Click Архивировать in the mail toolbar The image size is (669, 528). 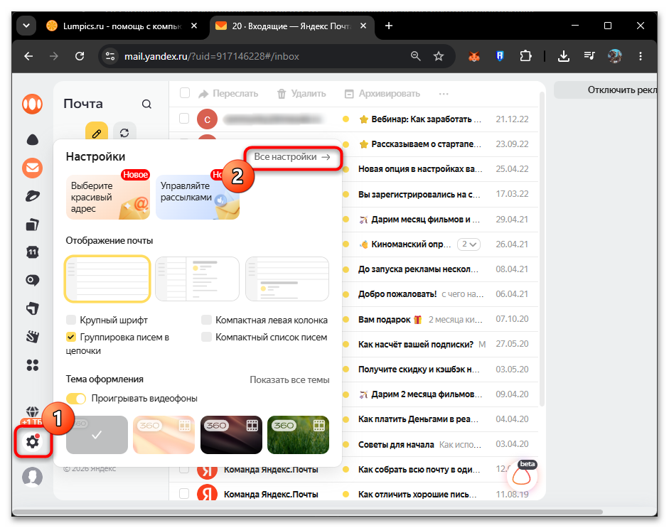(382, 93)
